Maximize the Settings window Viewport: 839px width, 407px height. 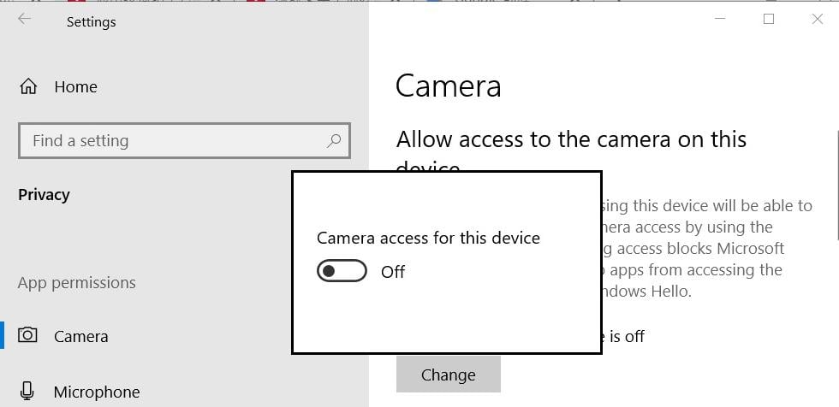pos(769,19)
